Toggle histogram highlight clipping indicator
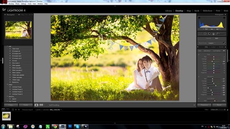Screen dimensions: 230x129 click(x=224, y=18)
